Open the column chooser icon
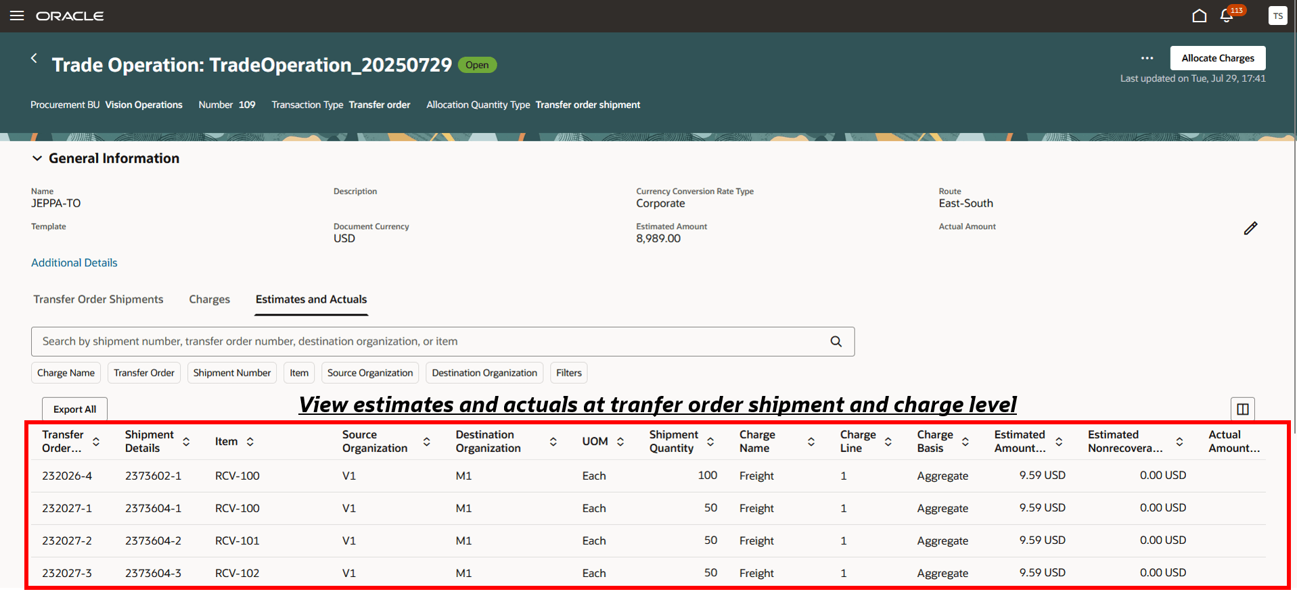1297x600 pixels. click(x=1243, y=409)
